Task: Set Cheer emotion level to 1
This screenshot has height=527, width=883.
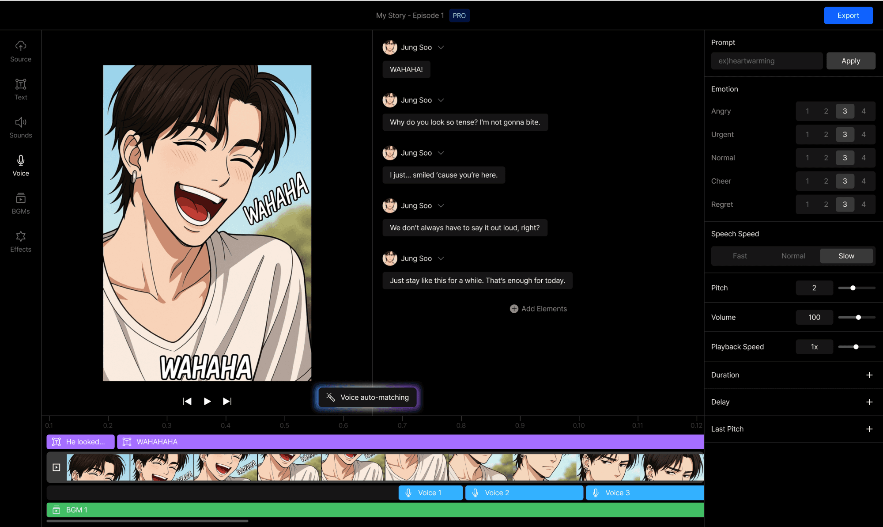Action: tap(807, 181)
